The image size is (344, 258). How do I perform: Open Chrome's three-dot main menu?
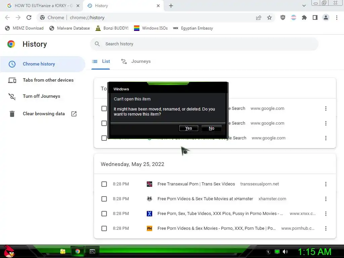(337, 17)
